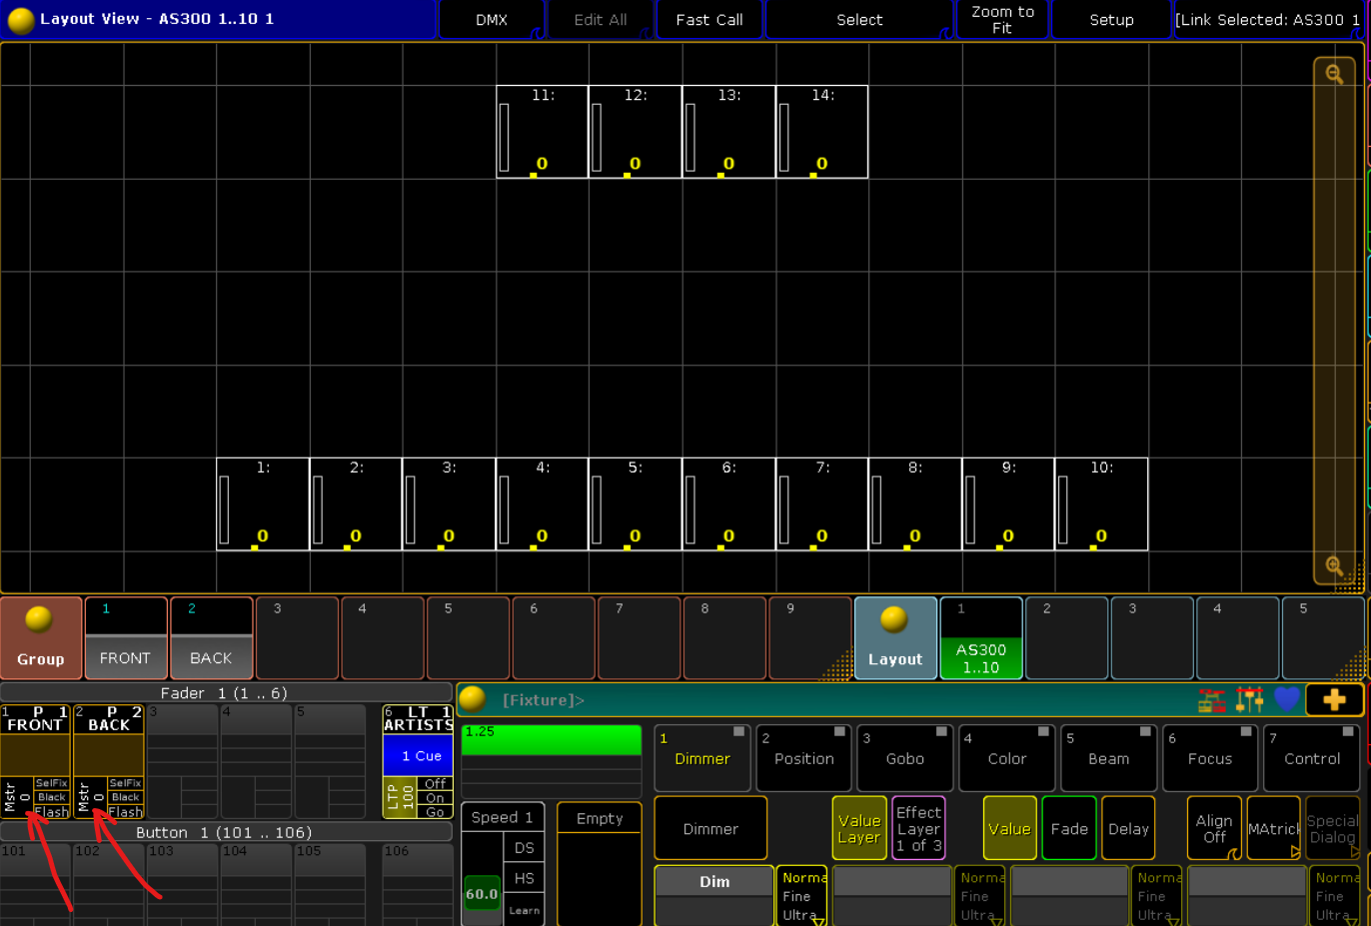Toggle the Align Off button
Screen dimensions: 1371x926
coord(1214,828)
